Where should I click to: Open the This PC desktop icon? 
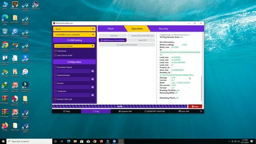coord(5,5)
